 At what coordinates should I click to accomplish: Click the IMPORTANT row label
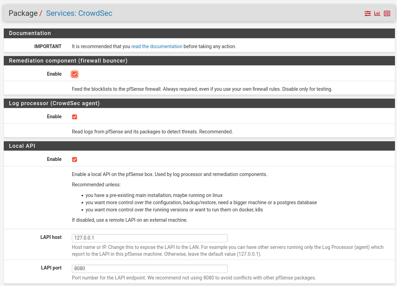pos(48,46)
